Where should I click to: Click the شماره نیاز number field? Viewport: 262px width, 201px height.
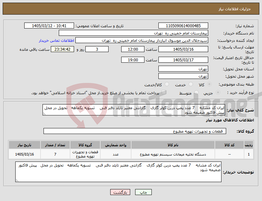click(183, 26)
